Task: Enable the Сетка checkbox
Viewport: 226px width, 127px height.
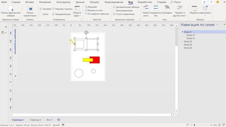Action: tap(41, 14)
